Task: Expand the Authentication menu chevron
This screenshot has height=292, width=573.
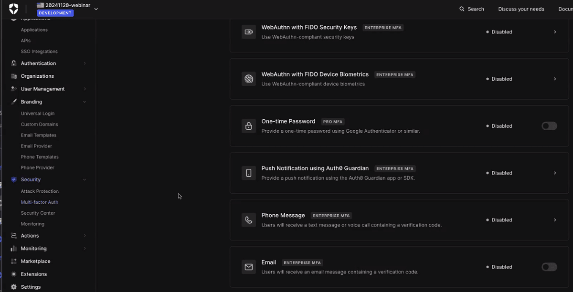Action: (85, 63)
